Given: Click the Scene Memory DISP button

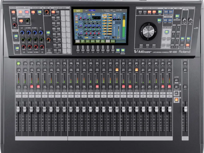Looking at the screenshot, I should coord(167,32).
